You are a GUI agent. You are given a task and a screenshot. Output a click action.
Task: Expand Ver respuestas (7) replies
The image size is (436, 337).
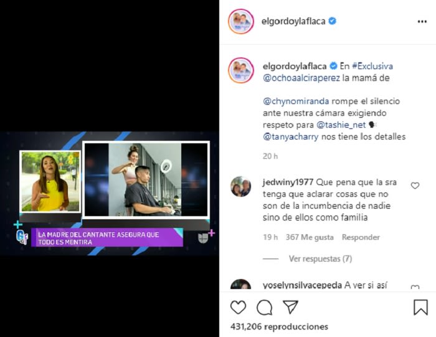click(320, 259)
